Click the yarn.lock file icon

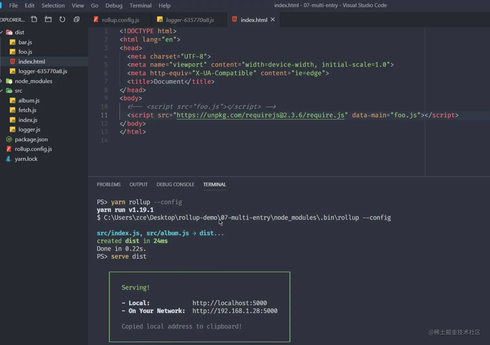pyautogui.click(x=9, y=159)
